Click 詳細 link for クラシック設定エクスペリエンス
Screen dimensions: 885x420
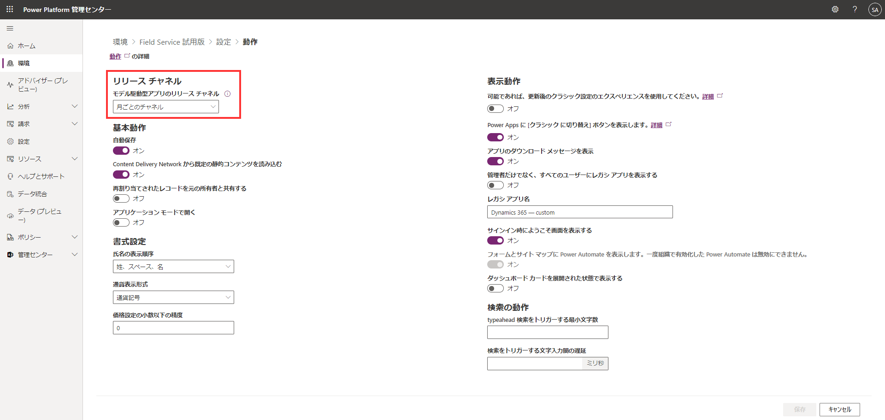pos(708,96)
